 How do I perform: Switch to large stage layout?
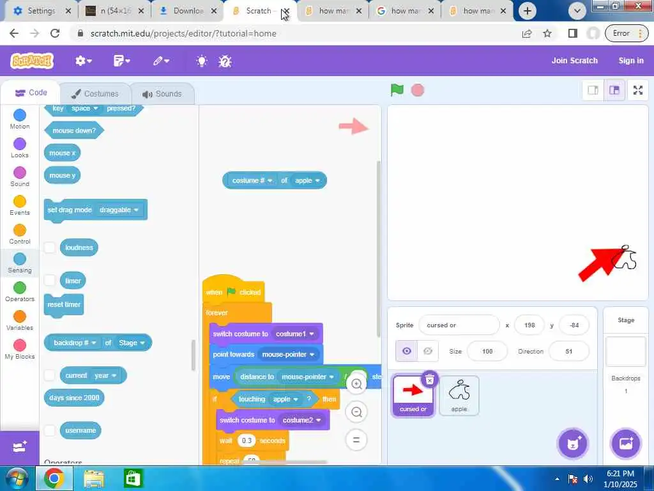click(x=614, y=90)
